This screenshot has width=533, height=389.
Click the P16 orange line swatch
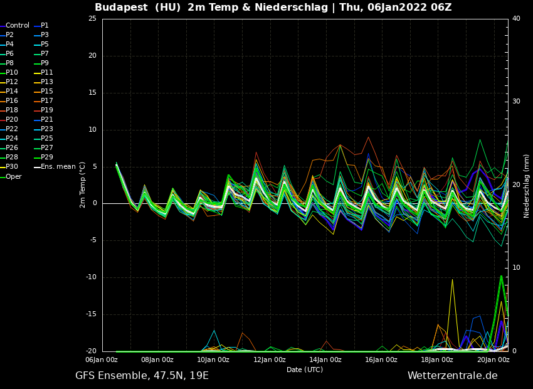[x=3, y=101]
